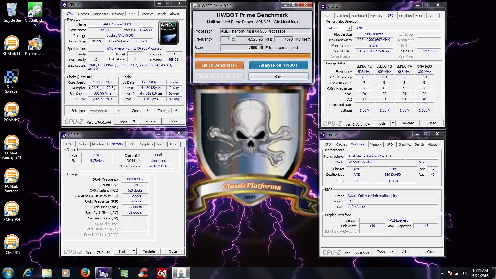Click the Core Speed value 4522.31 MHz

pos(102,82)
